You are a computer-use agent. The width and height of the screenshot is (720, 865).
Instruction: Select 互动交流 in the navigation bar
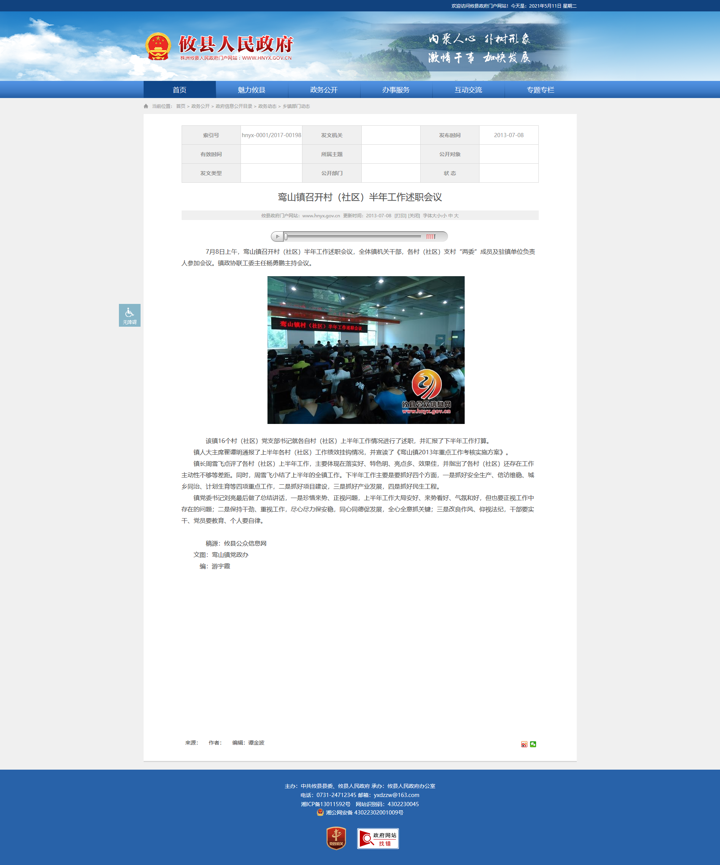tap(468, 90)
